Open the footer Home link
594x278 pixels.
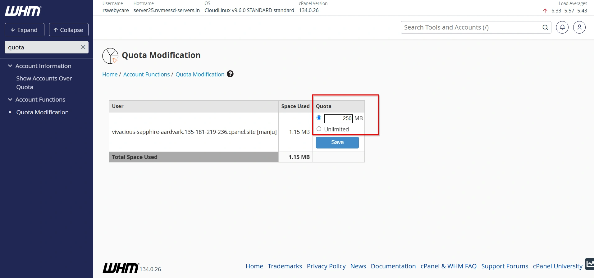click(254, 266)
